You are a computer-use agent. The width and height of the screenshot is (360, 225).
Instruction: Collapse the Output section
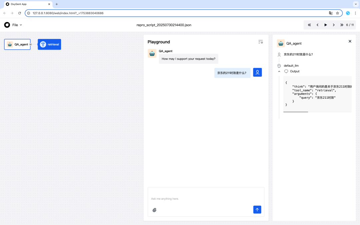point(279,71)
